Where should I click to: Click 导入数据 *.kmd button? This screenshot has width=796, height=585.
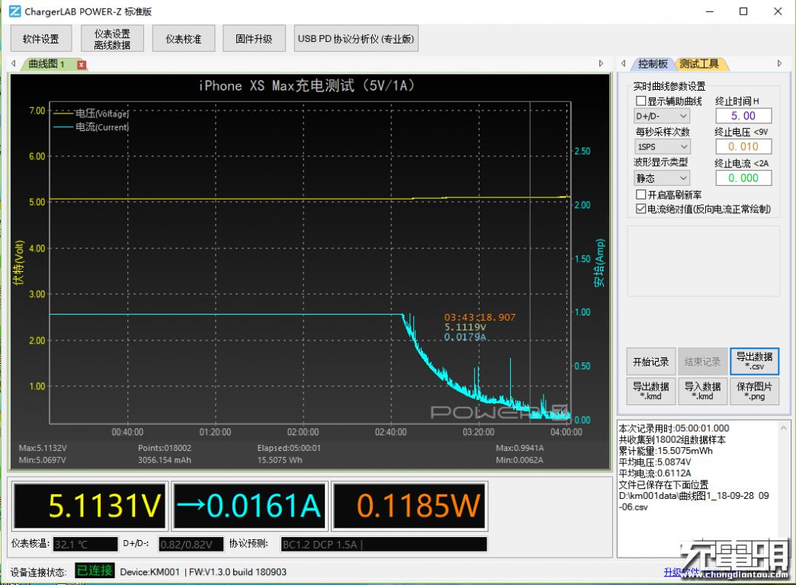(702, 391)
